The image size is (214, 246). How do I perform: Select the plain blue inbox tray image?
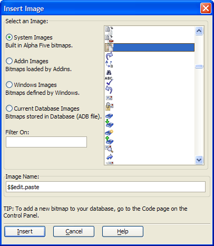click(x=109, y=116)
